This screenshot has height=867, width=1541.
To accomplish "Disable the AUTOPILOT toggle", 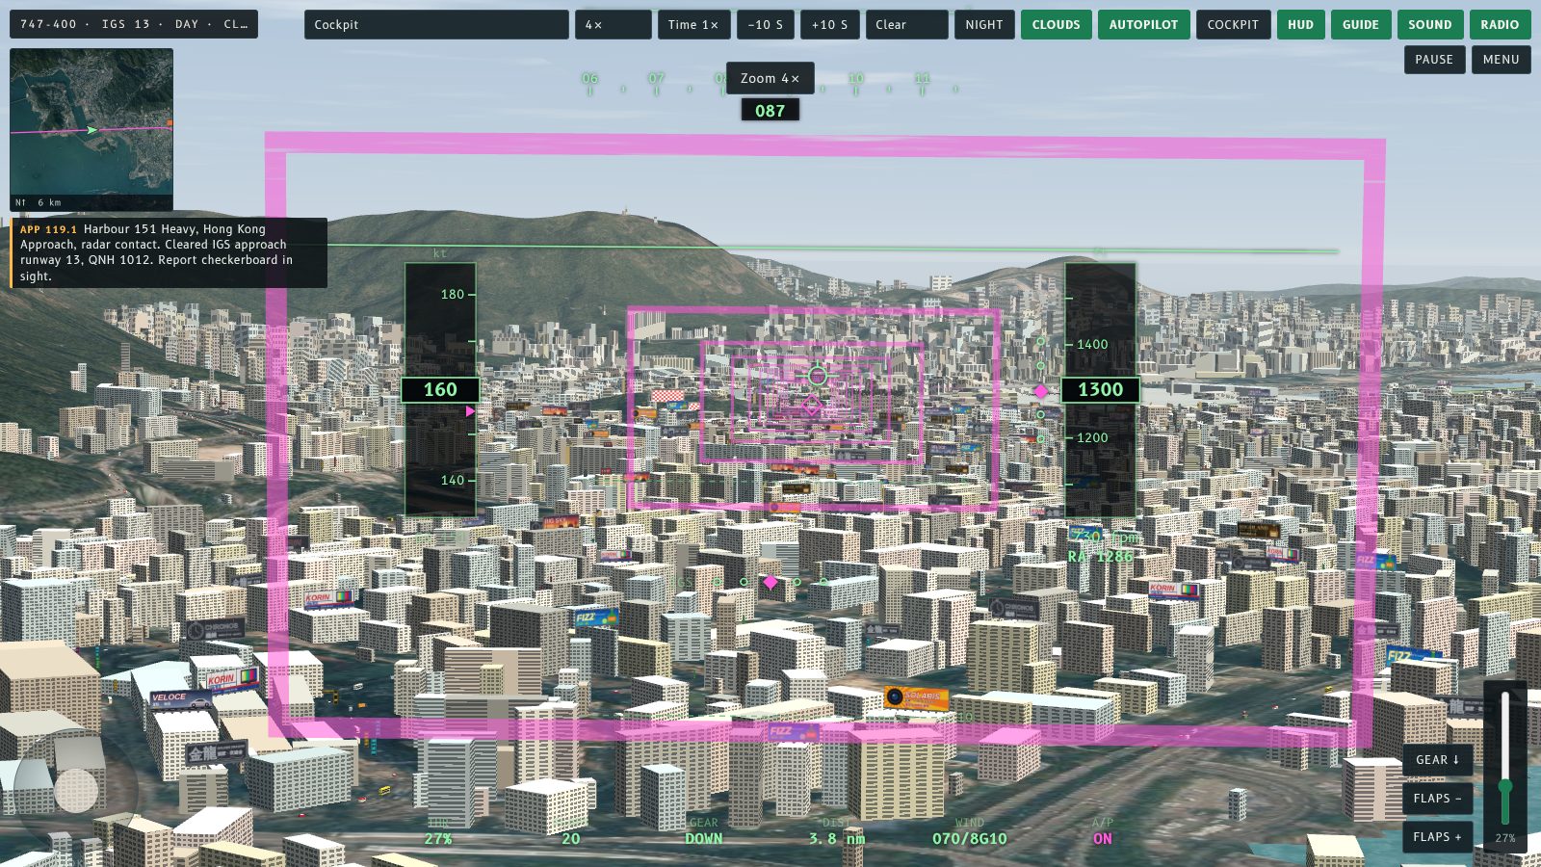I will (1143, 24).
